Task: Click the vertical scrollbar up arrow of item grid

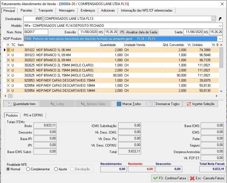Action: coord(221,45)
